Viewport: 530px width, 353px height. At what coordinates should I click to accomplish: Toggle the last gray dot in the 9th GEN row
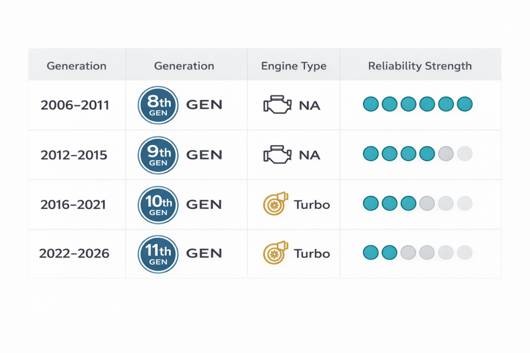465,154
